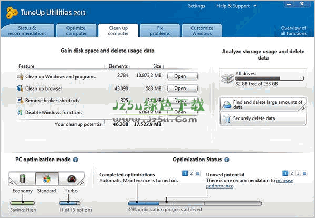The height and width of the screenshot is (218, 315).
Task: Click the Remove broken shortcuts icon
Action: (20, 100)
